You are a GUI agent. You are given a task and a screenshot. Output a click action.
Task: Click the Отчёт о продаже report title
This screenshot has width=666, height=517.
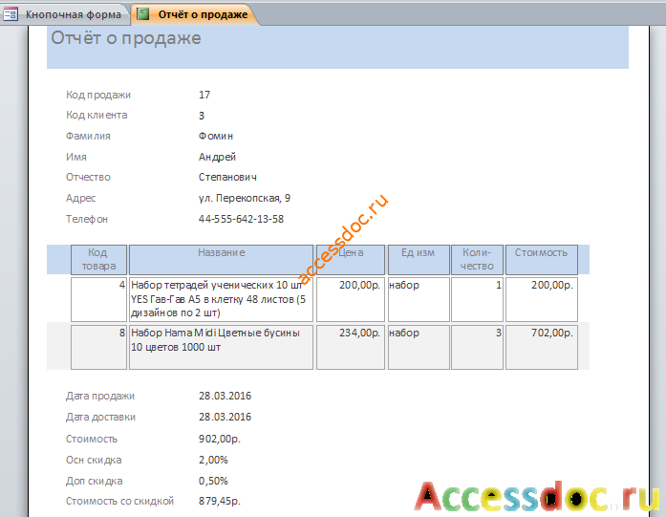click(x=126, y=38)
